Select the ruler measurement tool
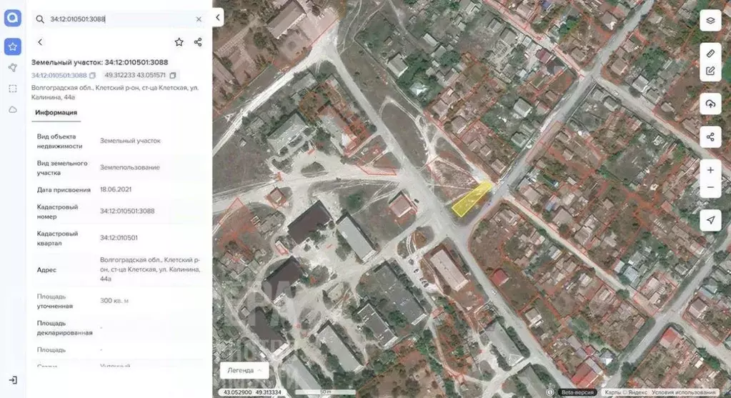731x398 pixels. point(710,54)
